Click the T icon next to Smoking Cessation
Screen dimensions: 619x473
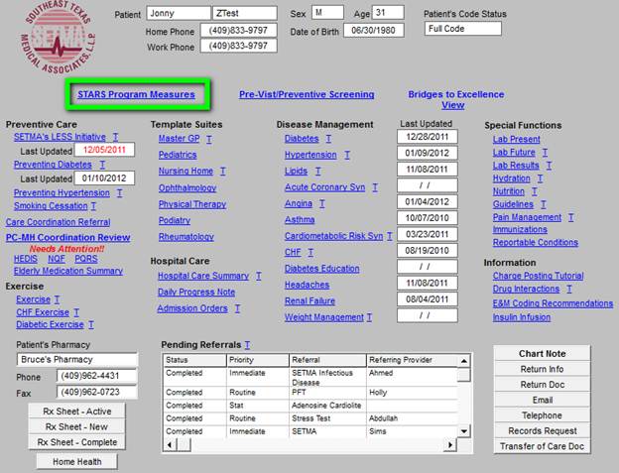point(93,206)
